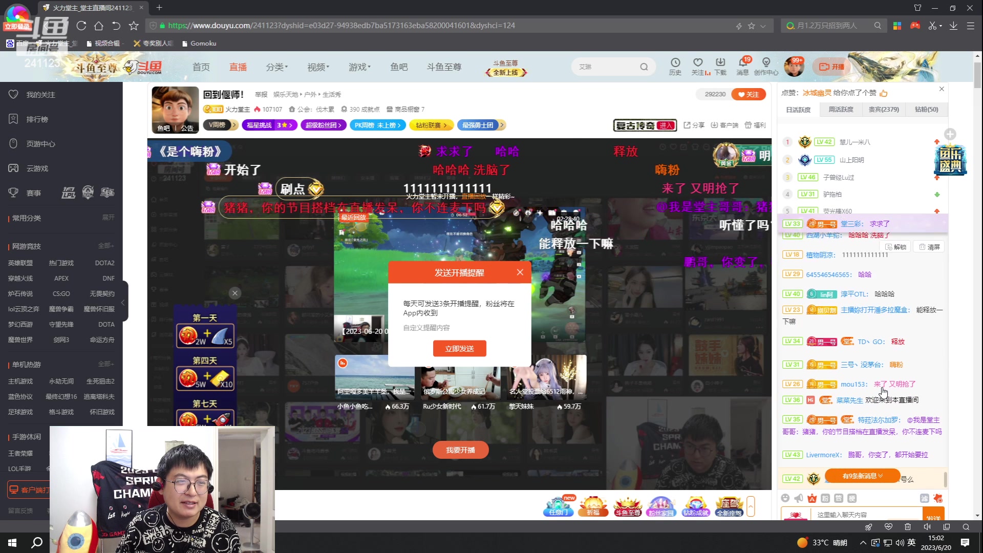Click the 立即发送 button in dialog
The image size is (983, 553).
coord(459,349)
